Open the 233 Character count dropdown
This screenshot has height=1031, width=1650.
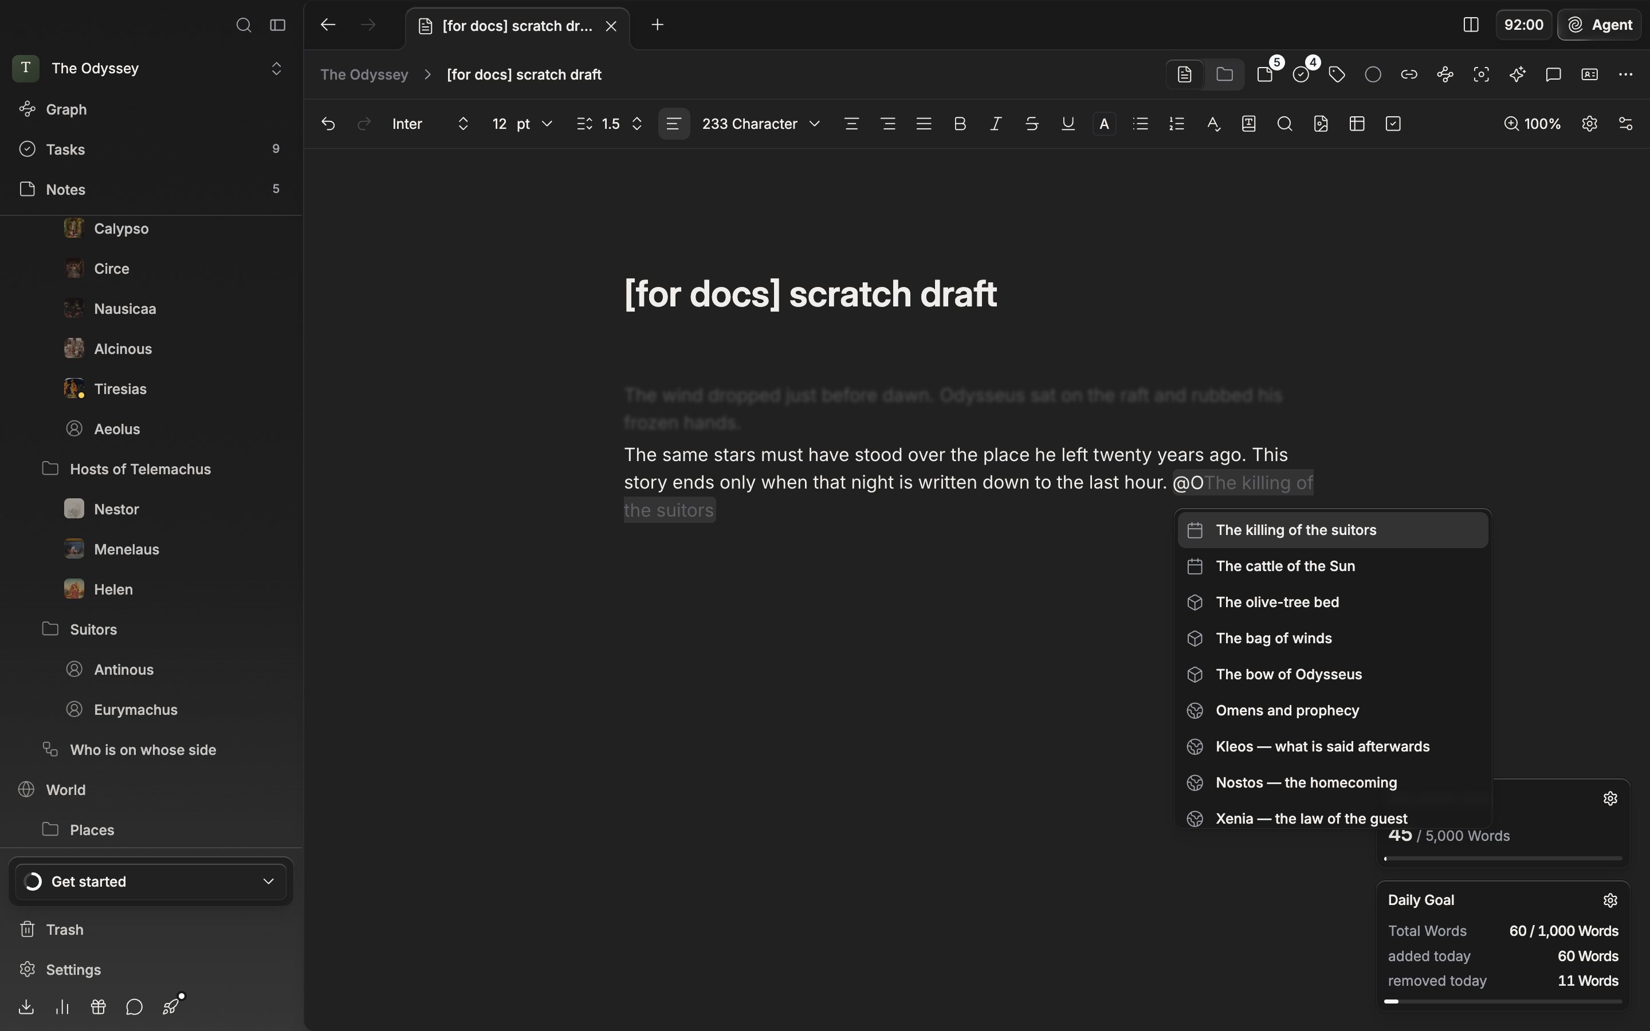coord(761,124)
